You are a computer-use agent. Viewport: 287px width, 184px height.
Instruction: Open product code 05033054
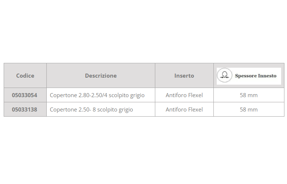[25, 95]
